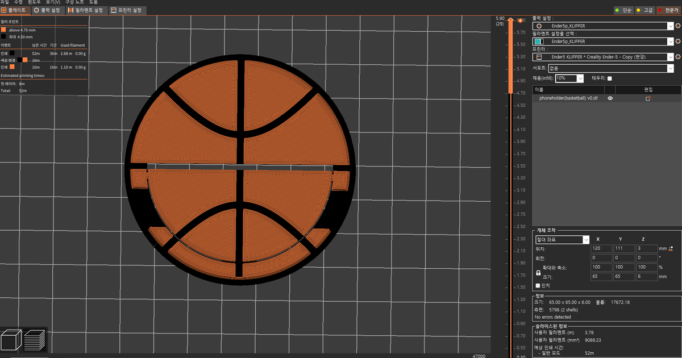Image resolution: width=682 pixels, height=358 pixels.
Task: Switch to 단순 simple mode
Action: [x=623, y=10]
